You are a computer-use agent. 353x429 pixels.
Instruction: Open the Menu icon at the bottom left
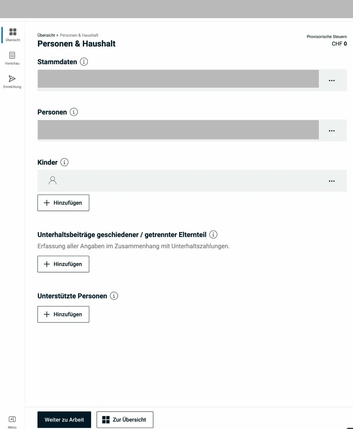click(12, 419)
